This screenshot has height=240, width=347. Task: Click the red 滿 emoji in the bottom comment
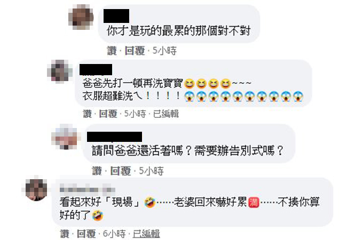pos(254,203)
